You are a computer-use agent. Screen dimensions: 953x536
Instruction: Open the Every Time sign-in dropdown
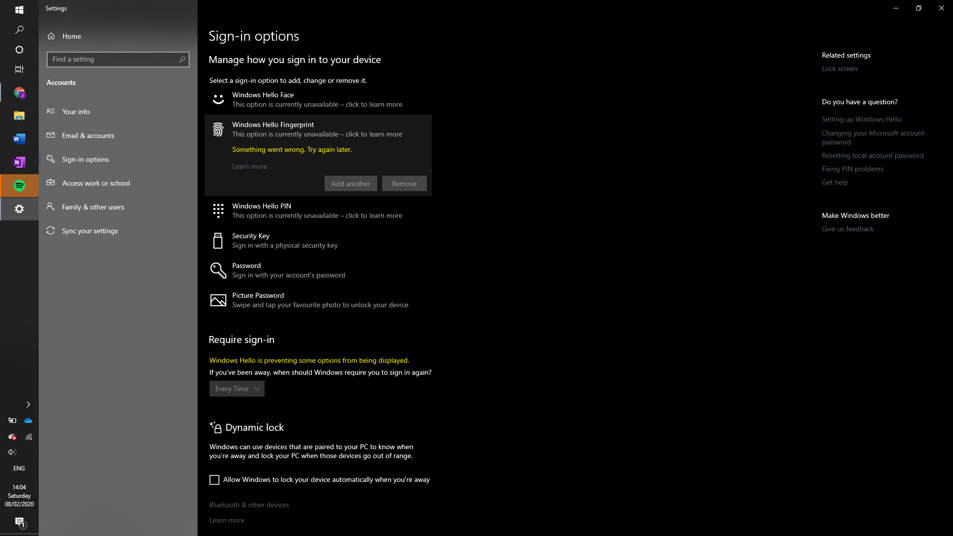pyautogui.click(x=237, y=389)
